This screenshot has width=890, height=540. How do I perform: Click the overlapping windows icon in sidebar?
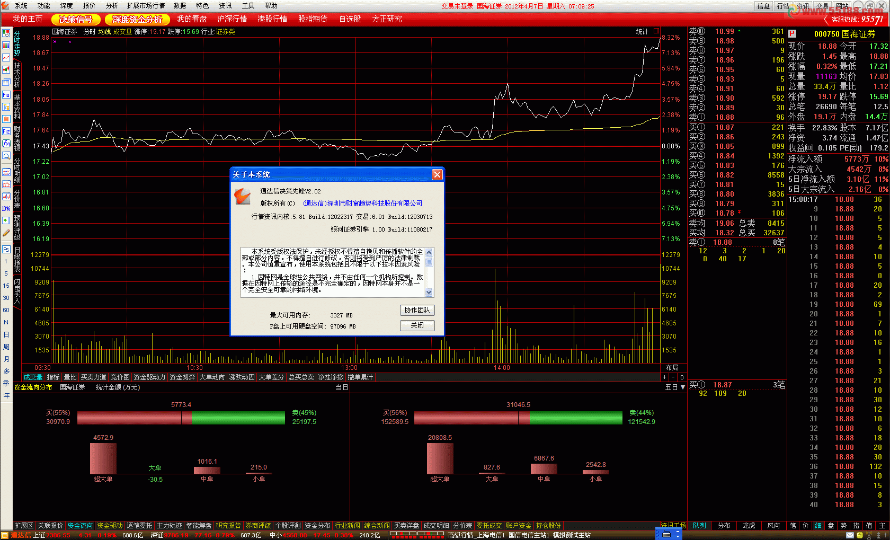point(6,82)
